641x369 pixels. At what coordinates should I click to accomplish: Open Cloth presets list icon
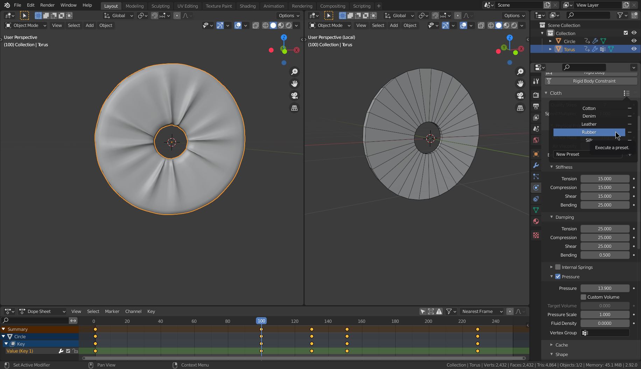[626, 93]
